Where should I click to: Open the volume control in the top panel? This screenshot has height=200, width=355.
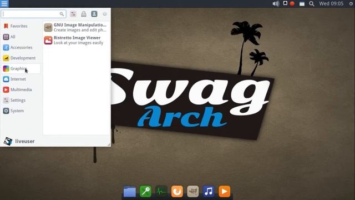276,4
